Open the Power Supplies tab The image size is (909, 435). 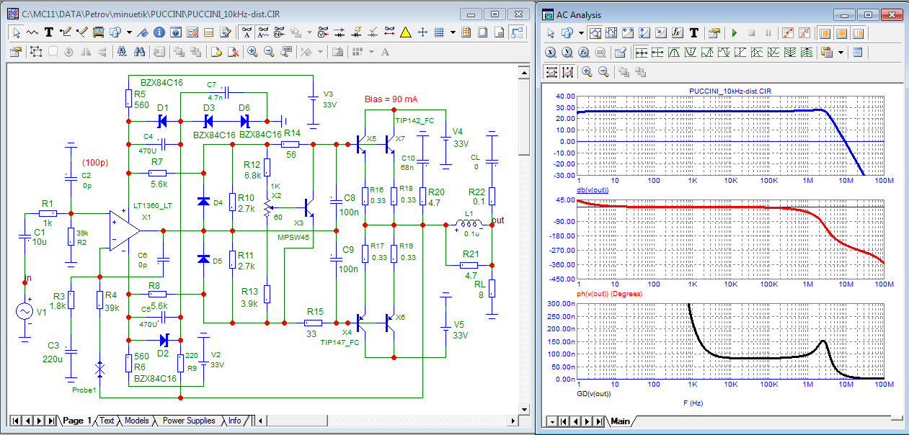pos(188,421)
